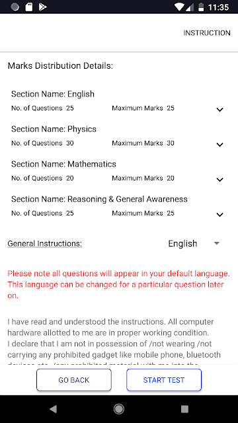Tap the battery status icon
Image resolution: width=238 pixels, height=423 pixels.
pos(201,7)
